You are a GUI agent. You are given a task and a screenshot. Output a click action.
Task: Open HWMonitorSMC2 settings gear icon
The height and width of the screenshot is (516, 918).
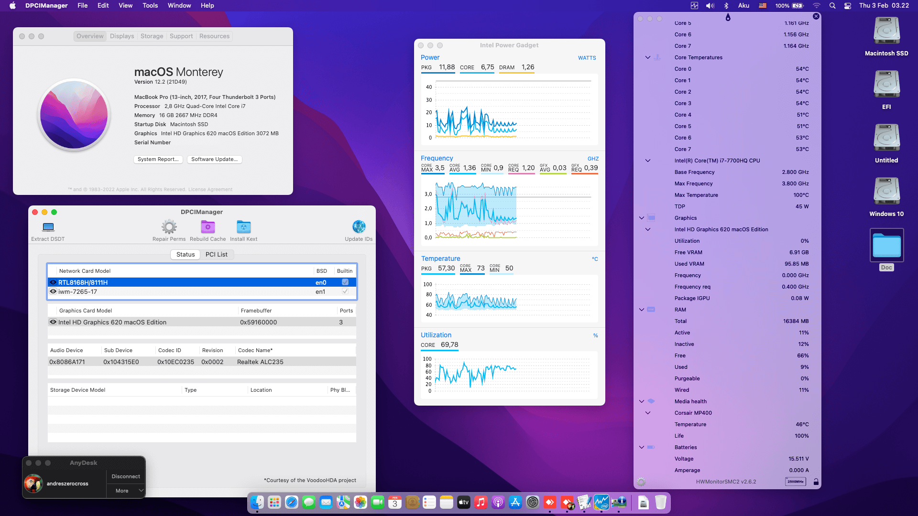[641, 482]
